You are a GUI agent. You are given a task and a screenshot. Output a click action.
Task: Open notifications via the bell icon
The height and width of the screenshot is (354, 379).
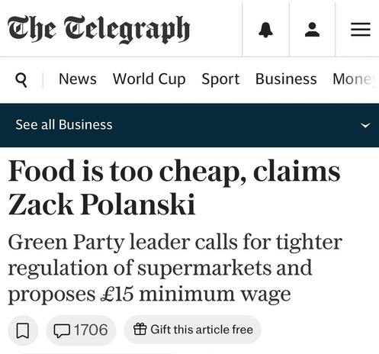point(265,30)
